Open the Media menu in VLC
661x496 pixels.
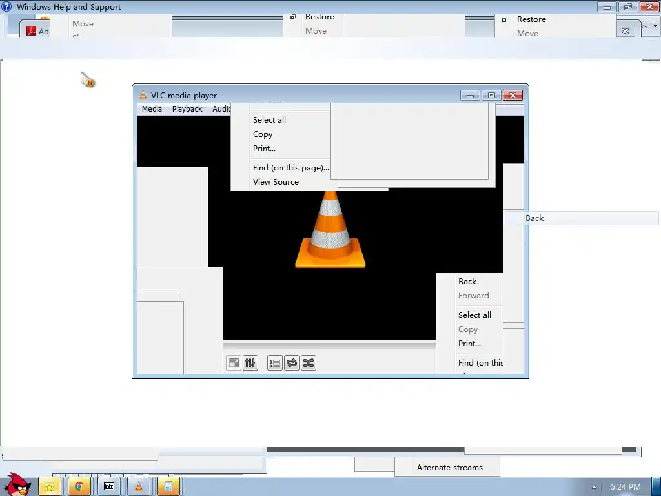[152, 108]
